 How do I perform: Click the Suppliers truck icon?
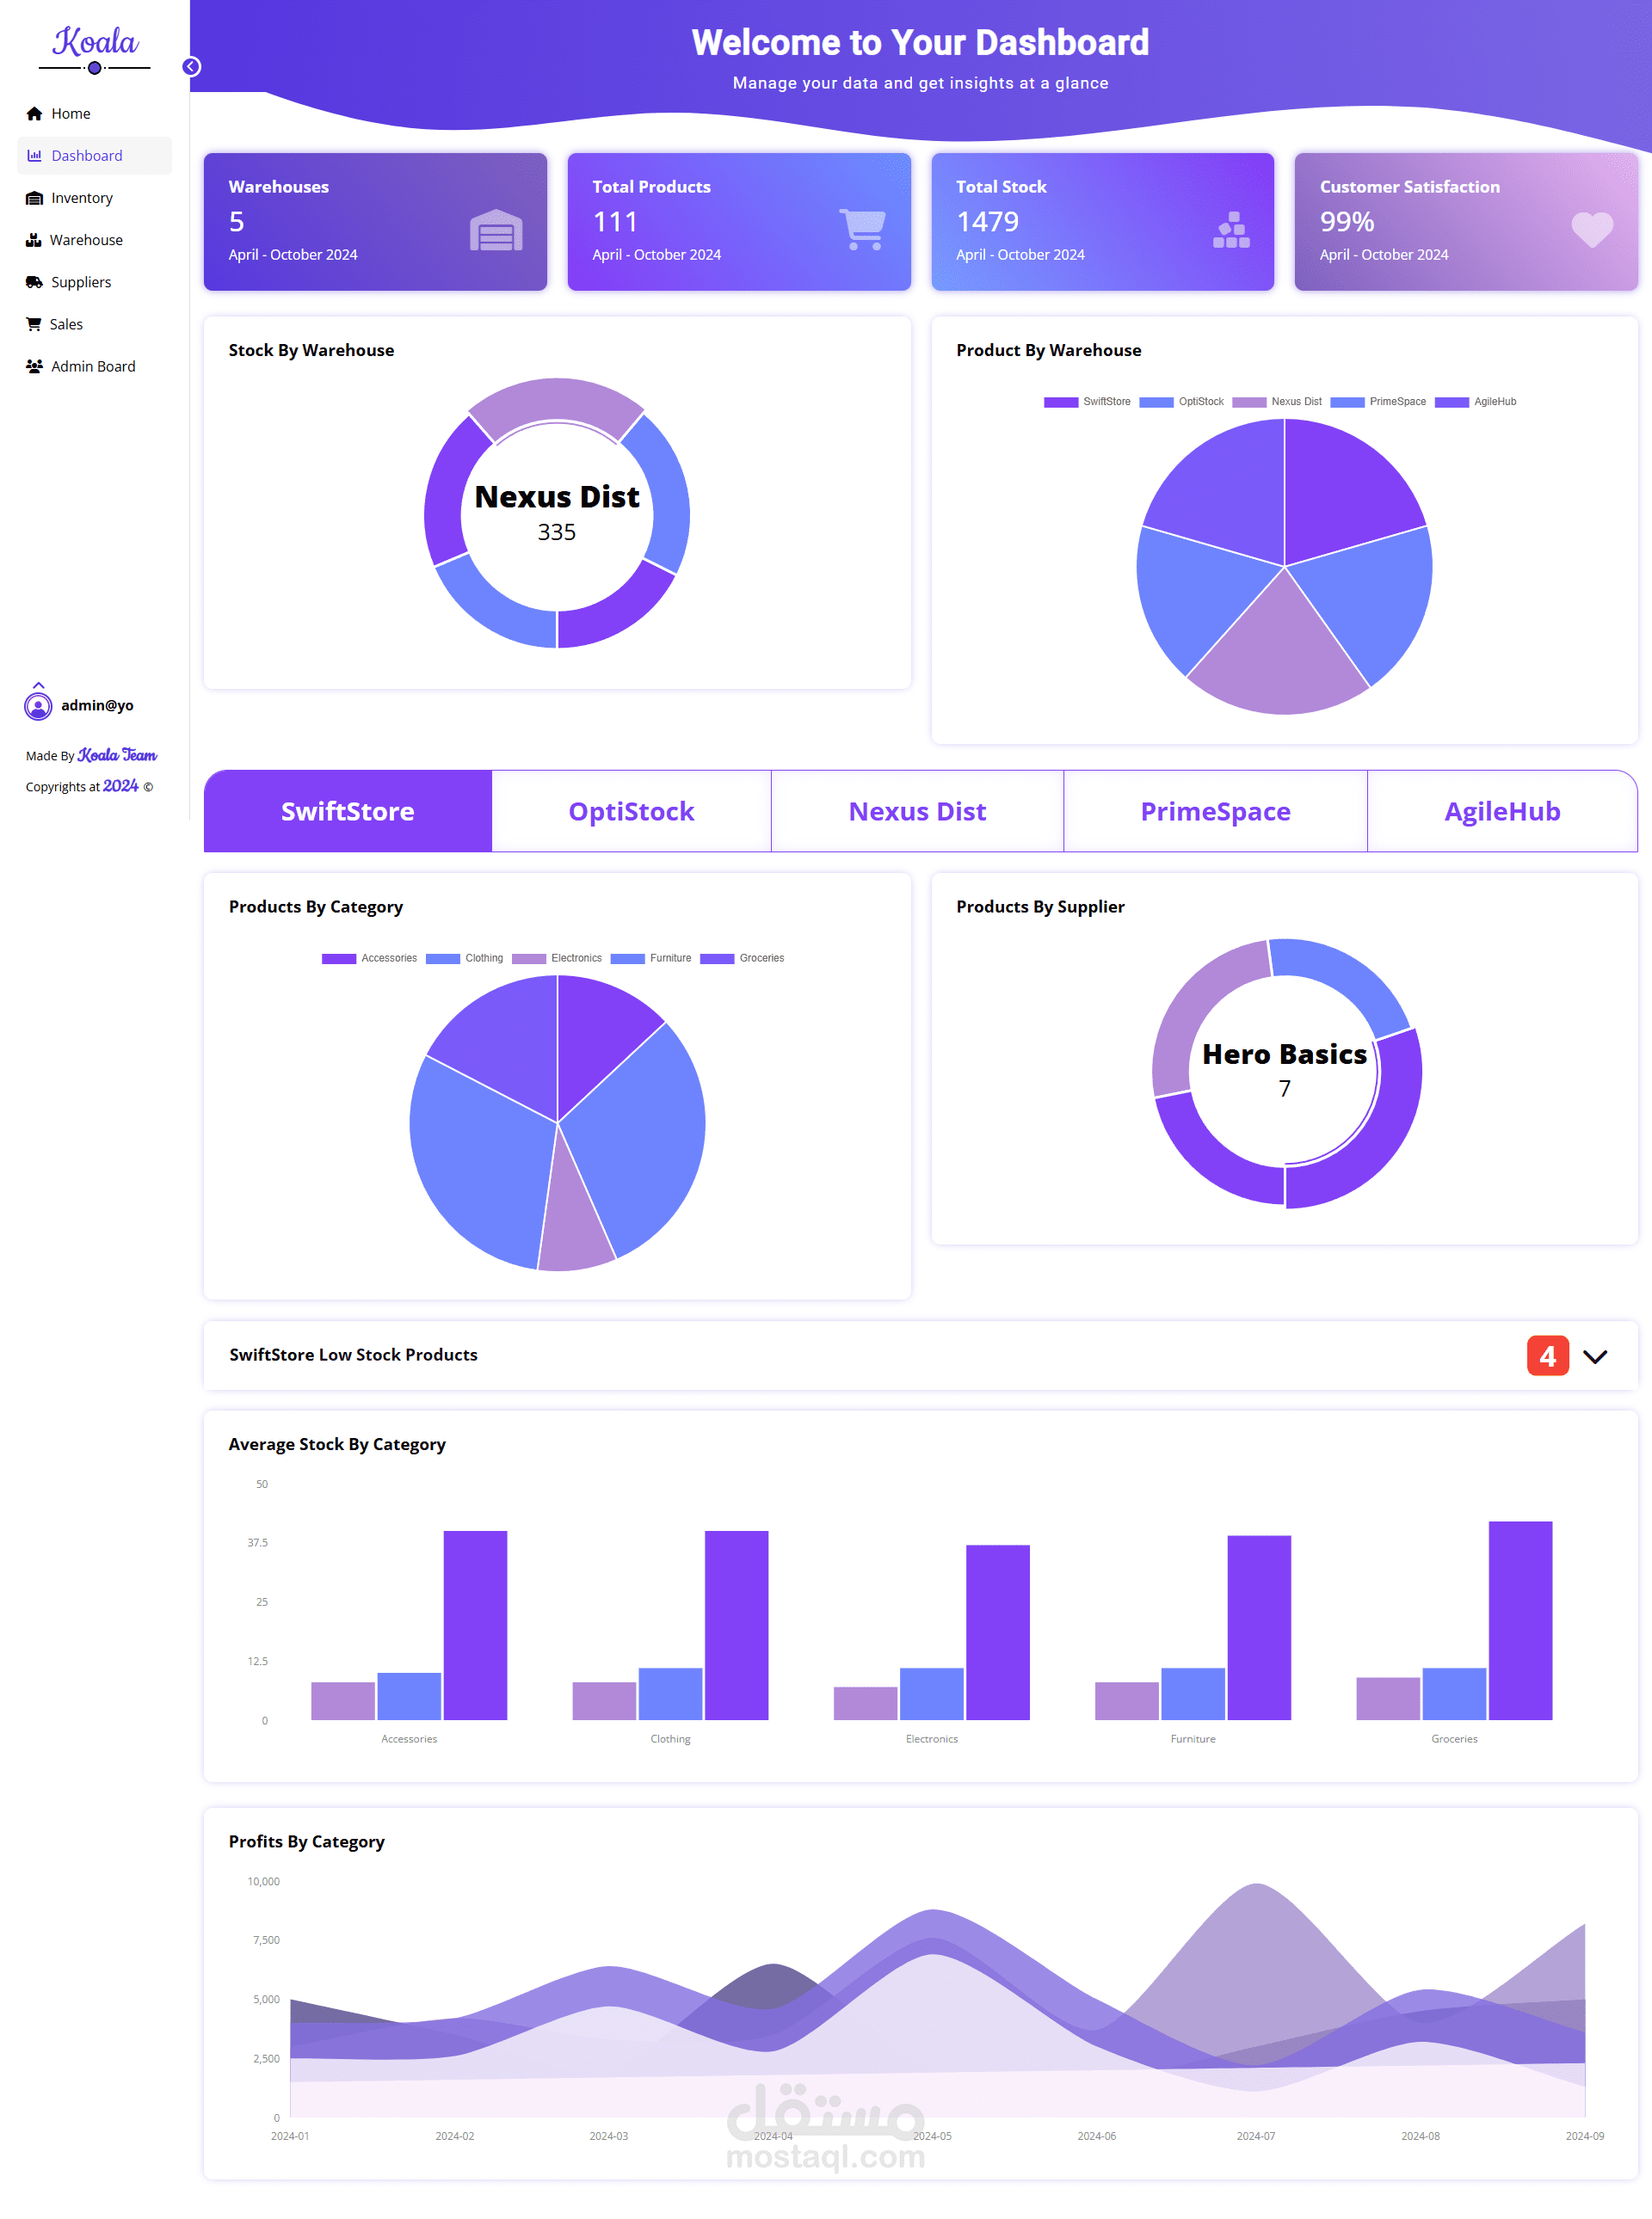34,282
